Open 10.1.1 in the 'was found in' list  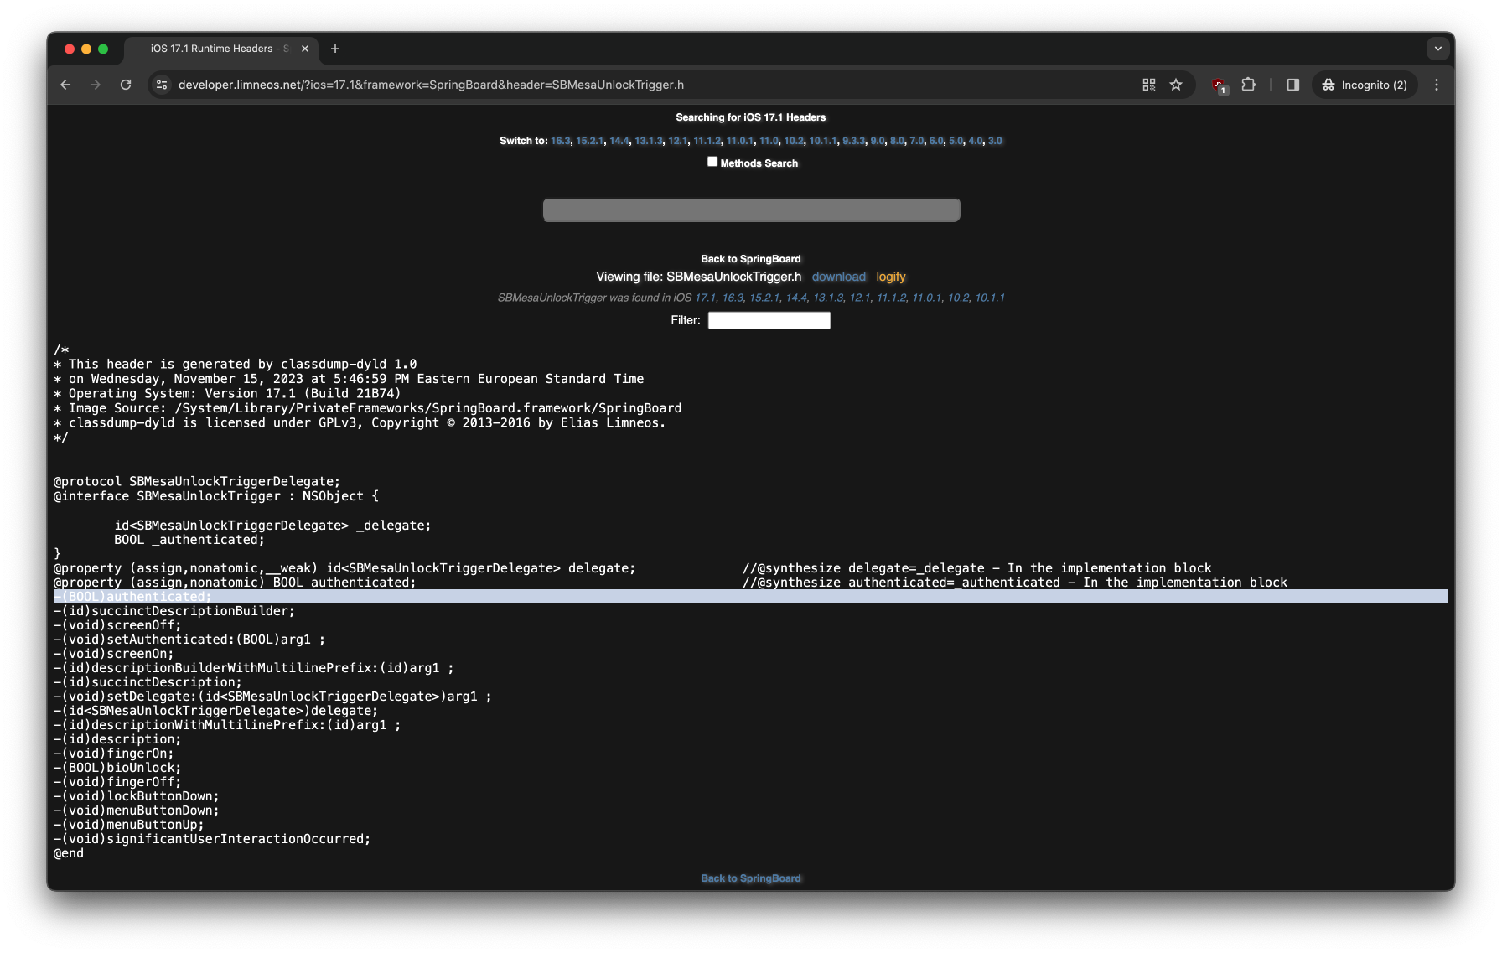tap(989, 298)
